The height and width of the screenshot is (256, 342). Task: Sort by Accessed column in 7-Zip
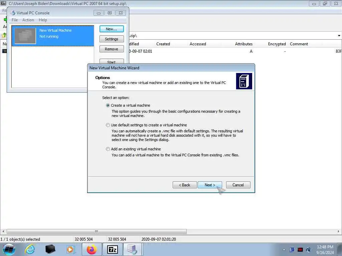click(x=198, y=44)
